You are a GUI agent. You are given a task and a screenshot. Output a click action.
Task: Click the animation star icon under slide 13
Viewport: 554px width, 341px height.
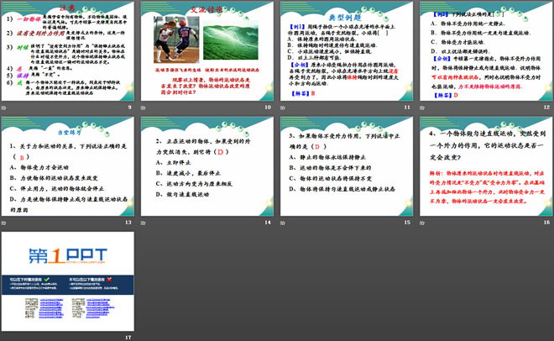[x=4, y=223]
